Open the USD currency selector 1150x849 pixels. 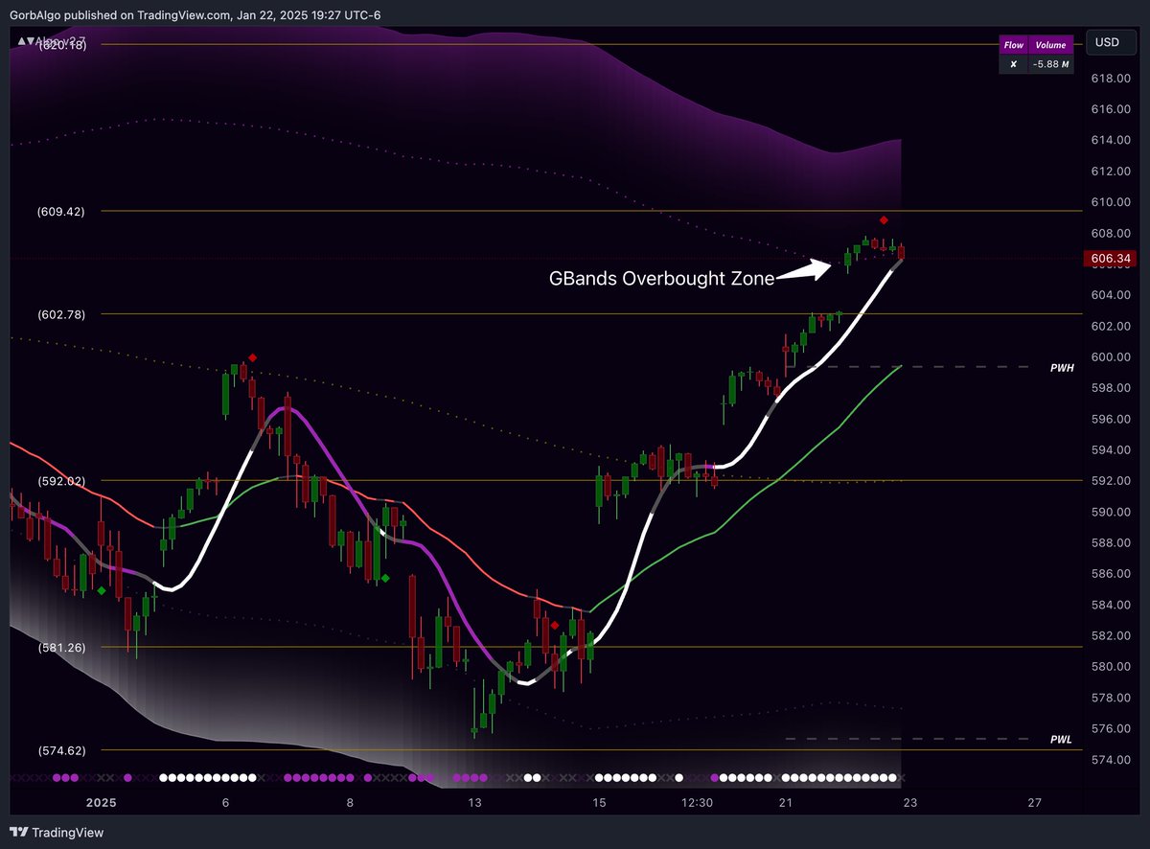(x=1110, y=42)
